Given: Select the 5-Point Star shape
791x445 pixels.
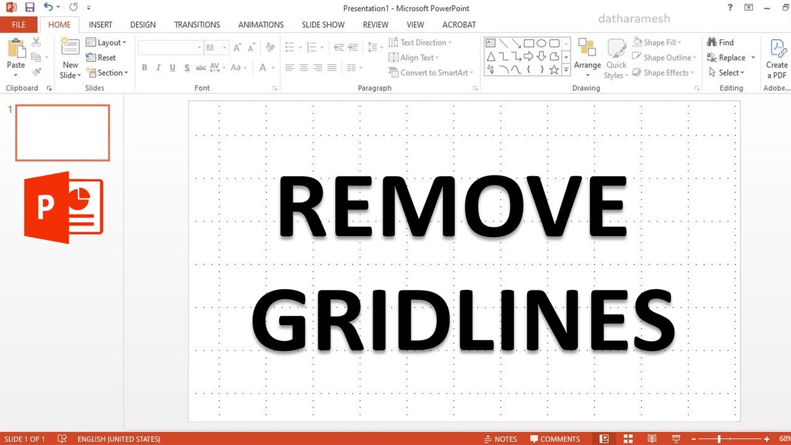Looking at the screenshot, I should (x=554, y=70).
